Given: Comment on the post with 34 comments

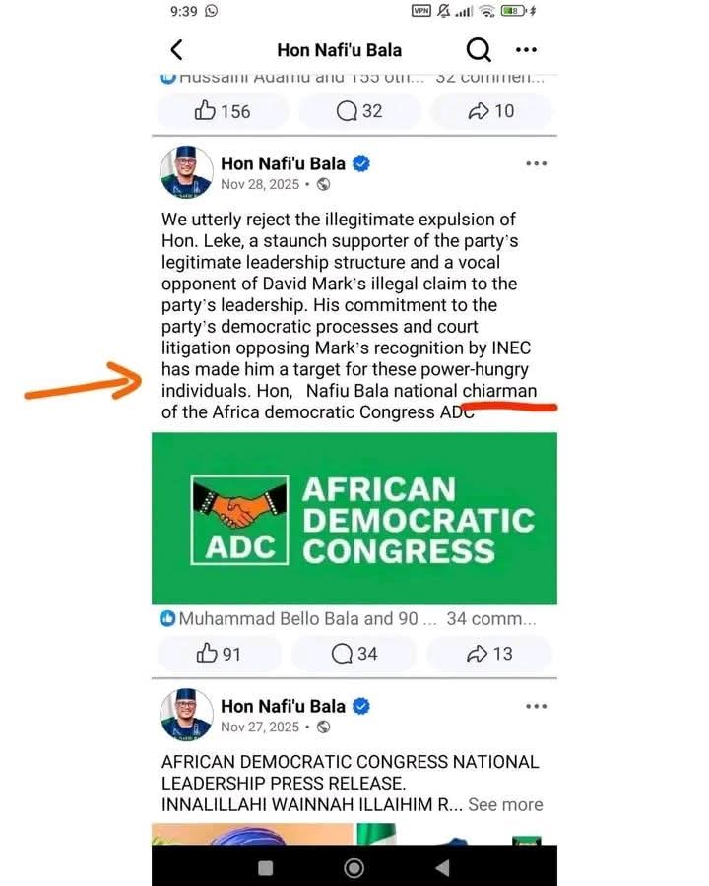Looking at the screenshot, I should [x=354, y=653].
